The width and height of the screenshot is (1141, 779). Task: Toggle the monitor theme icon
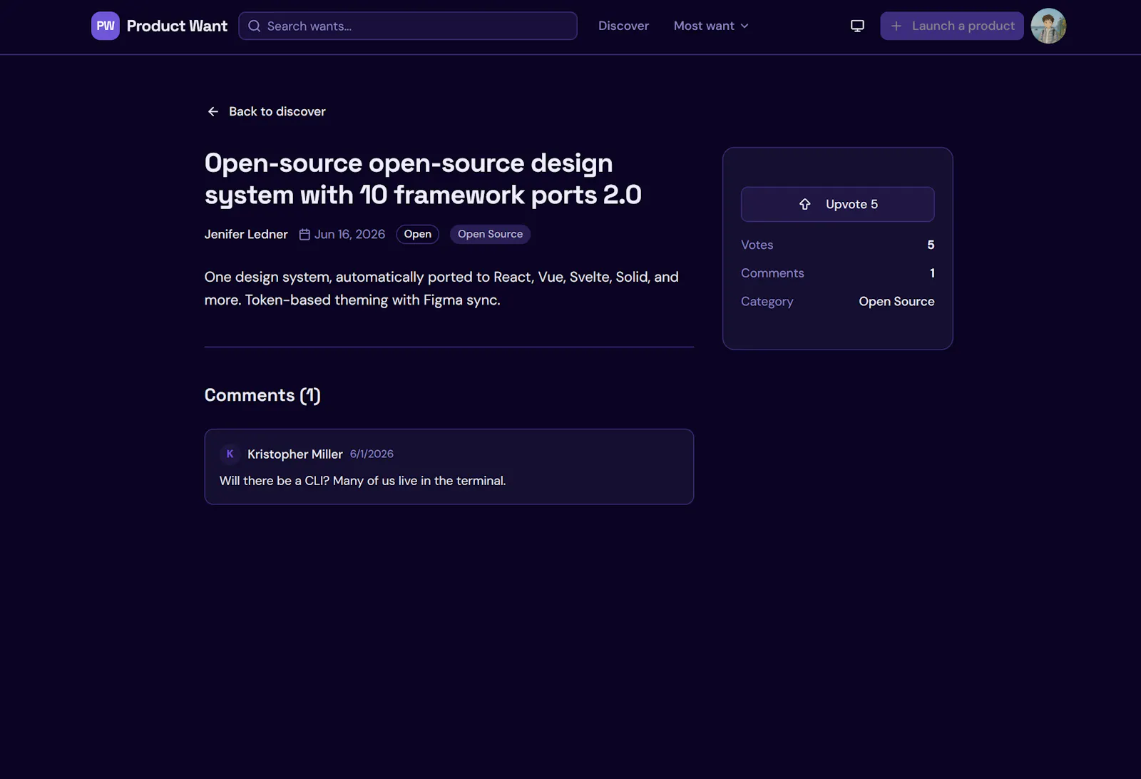857,26
